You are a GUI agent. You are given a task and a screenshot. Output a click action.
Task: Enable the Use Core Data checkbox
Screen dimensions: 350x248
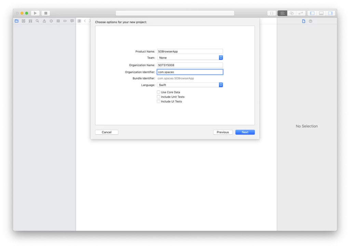(x=159, y=92)
